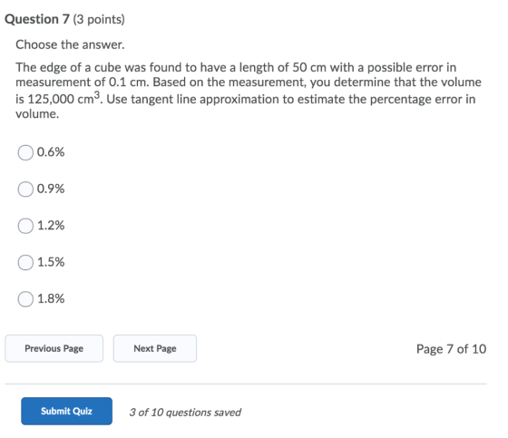
Task: Click the "1.8%" answer label text
Action: tap(51, 298)
